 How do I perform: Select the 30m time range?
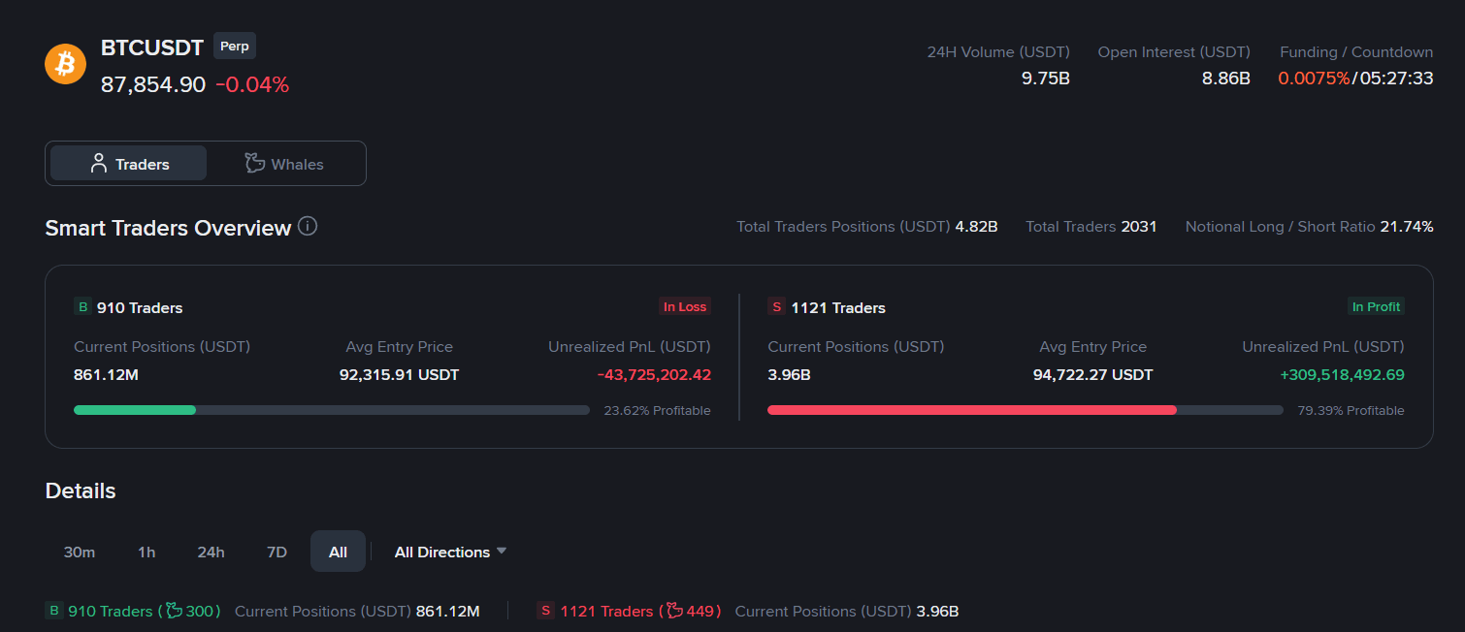(80, 552)
